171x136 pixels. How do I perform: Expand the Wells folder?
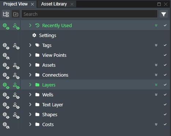[30, 95]
